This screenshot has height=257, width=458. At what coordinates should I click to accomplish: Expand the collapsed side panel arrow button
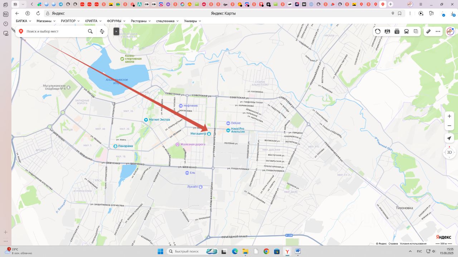(x=116, y=31)
